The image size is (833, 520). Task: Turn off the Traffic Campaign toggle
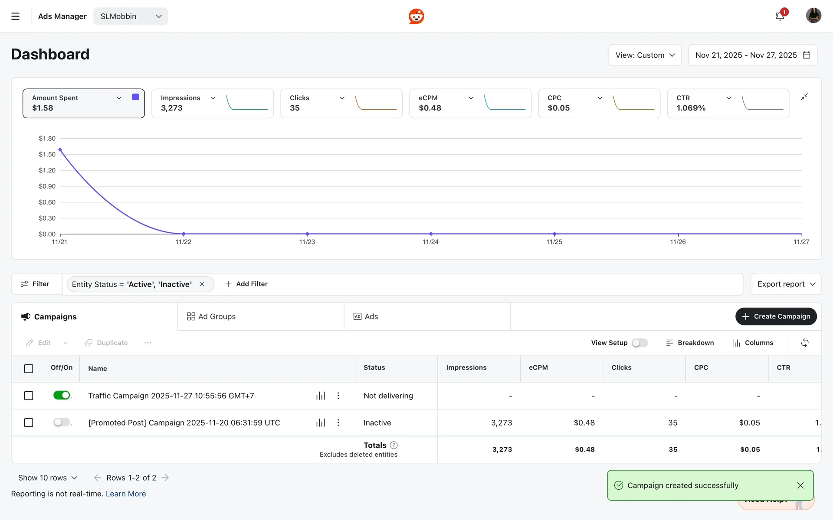tap(62, 395)
